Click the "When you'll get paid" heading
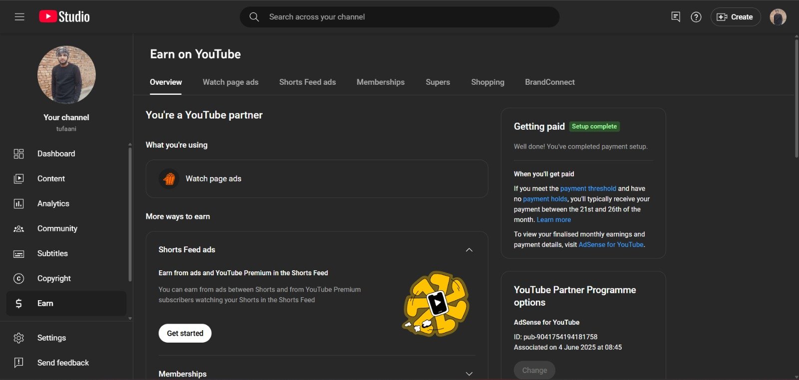Screen dimensions: 799x380 click(544, 174)
